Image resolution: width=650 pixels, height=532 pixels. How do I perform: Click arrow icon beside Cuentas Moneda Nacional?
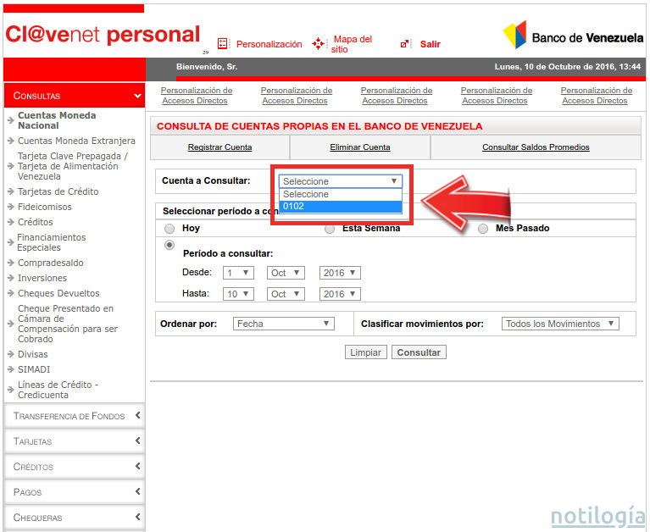(x=11, y=120)
